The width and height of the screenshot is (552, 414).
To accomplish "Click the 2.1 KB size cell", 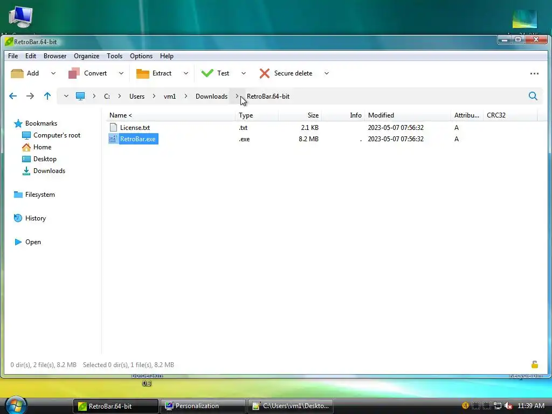I will (310, 127).
